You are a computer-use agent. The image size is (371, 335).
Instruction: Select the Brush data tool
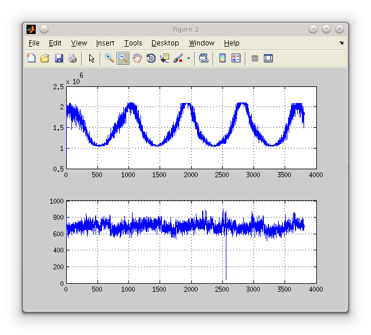(178, 58)
